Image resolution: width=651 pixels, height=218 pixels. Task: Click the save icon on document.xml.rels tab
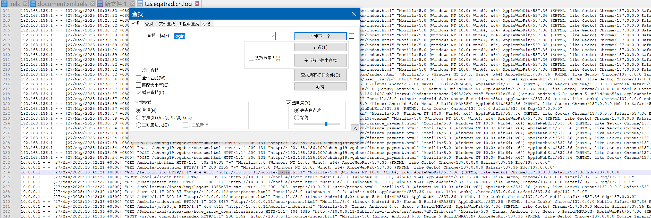tap(33, 4)
